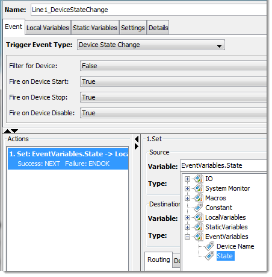Image resolution: width=272 pixels, height=277 pixels.
Task: Click the State tag icon
Action: click(209, 256)
